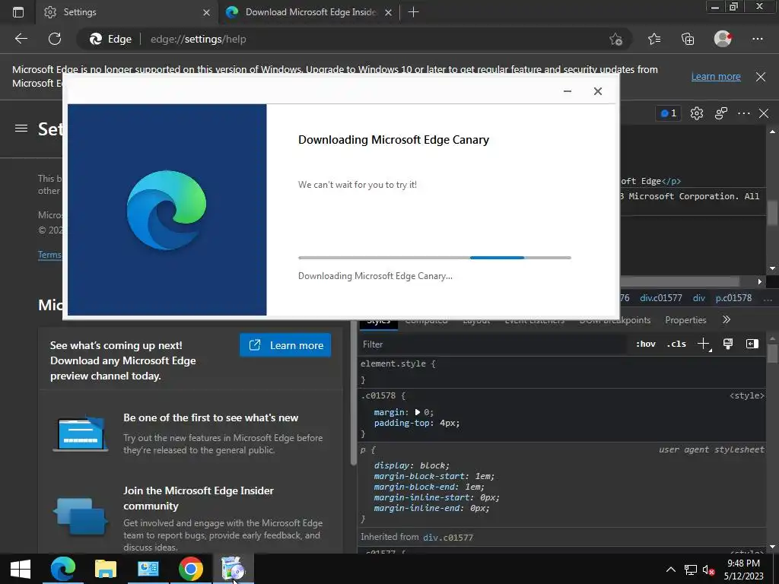Open the profile avatar icon

(723, 39)
